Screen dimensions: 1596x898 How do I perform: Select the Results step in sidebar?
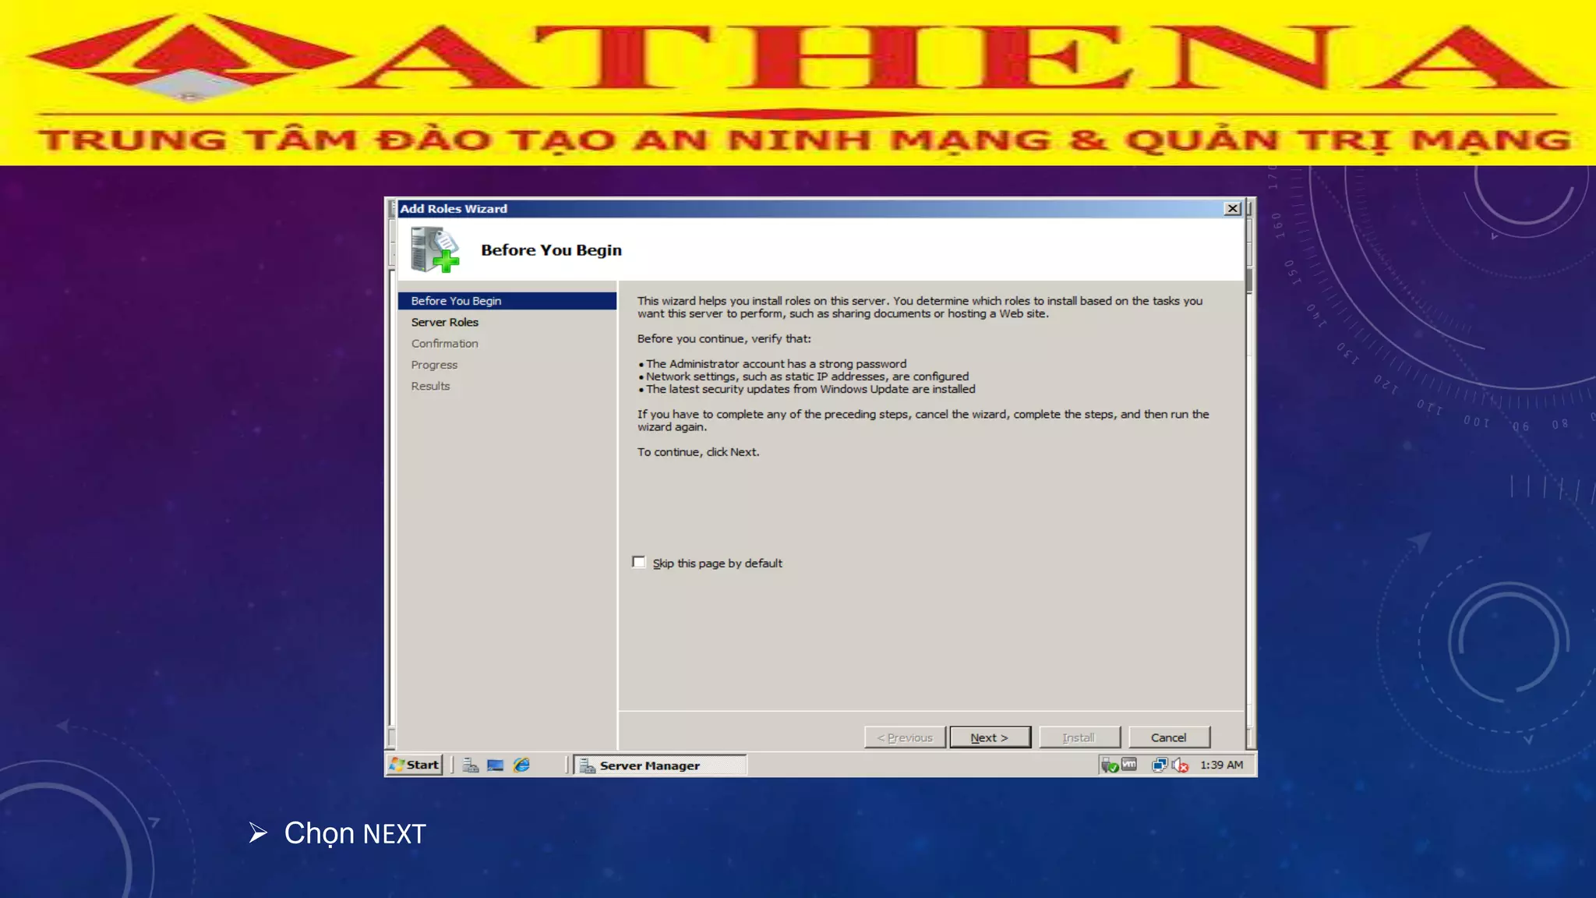point(430,386)
